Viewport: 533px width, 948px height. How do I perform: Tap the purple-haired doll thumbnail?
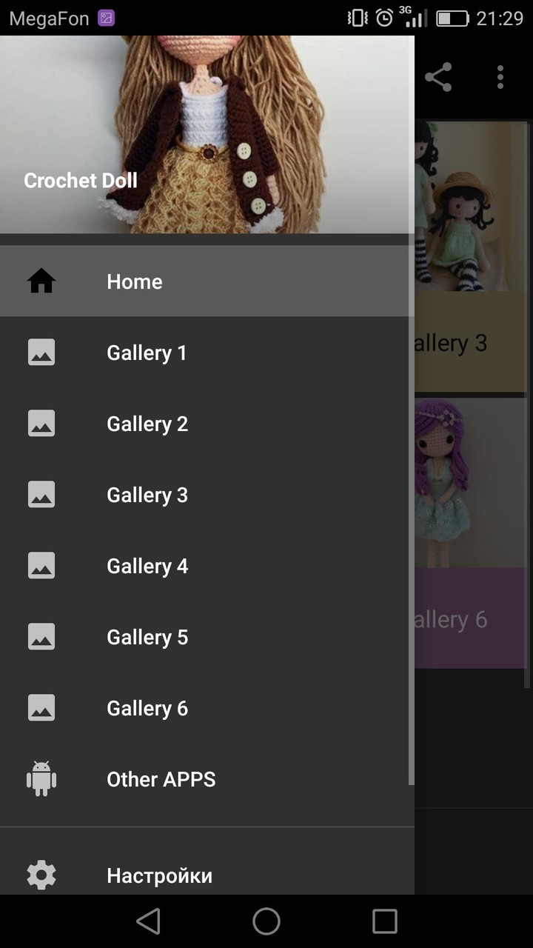(459, 481)
